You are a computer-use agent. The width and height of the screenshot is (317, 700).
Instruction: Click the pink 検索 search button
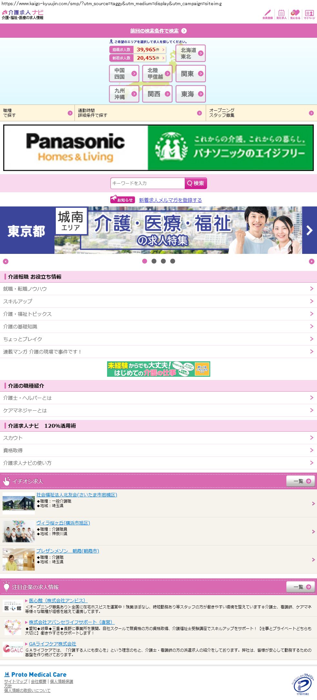coord(196,183)
